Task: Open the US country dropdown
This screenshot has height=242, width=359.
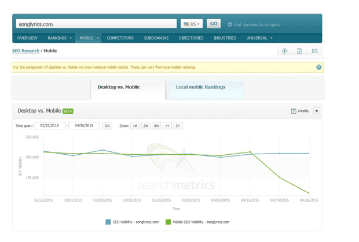Action: pos(192,24)
